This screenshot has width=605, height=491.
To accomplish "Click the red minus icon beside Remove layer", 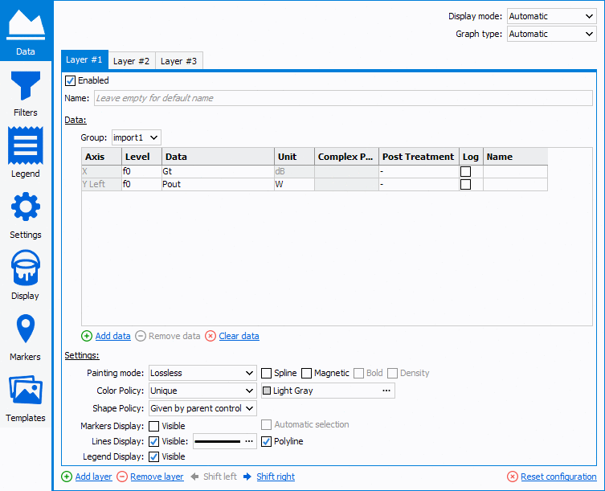I will tap(122, 477).
